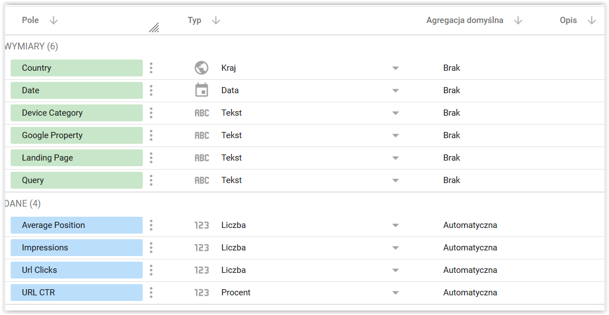Viewport: 609px width, 315px height.
Task: Click the 123 icon in Average Position row
Action: point(202,225)
